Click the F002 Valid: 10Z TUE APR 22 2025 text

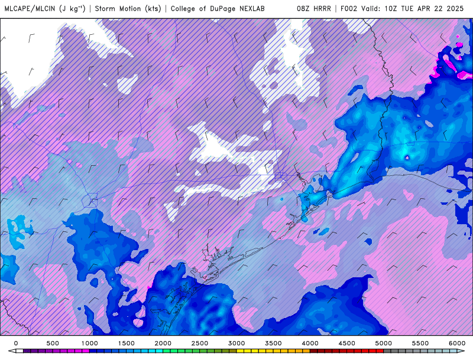tap(402, 9)
